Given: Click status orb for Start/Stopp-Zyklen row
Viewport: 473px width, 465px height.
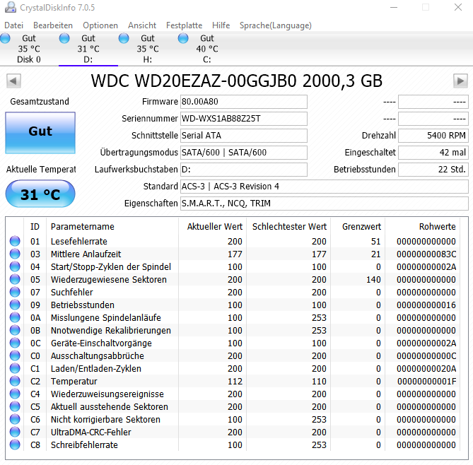Looking at the screenshot, I should [x=15, y=266].
